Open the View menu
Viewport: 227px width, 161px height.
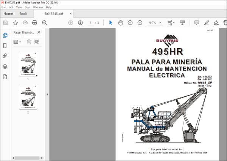(19, 7)
